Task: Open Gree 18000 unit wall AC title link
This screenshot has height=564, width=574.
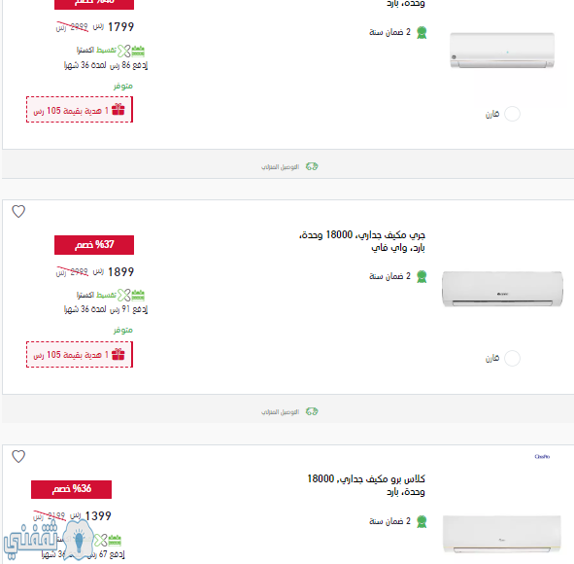Action: coord(362,241)
